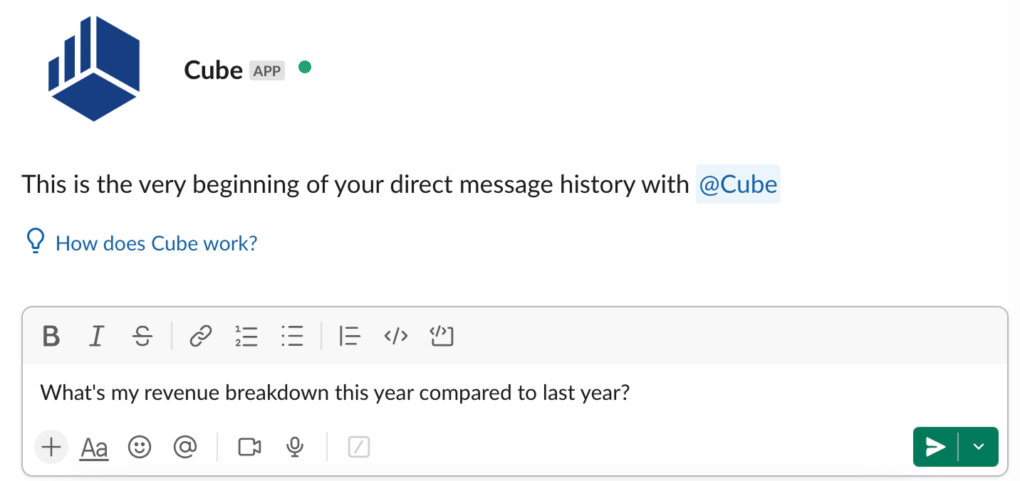This screenshot has height=481, width=1020.
Task: Insert a code block
Action: click(x=442, y=336)
